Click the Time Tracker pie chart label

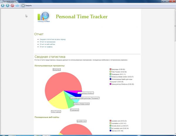pyautogui.click(x=56, y=112)
